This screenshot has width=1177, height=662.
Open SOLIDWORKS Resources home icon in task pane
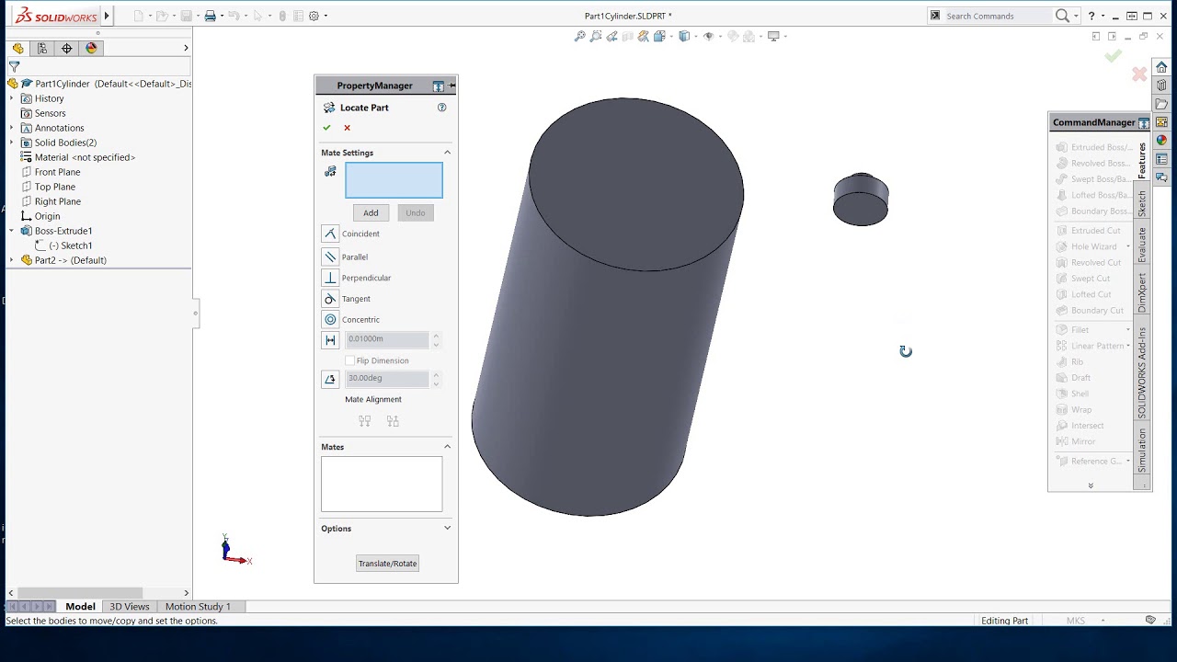[x=1162, y=67]
